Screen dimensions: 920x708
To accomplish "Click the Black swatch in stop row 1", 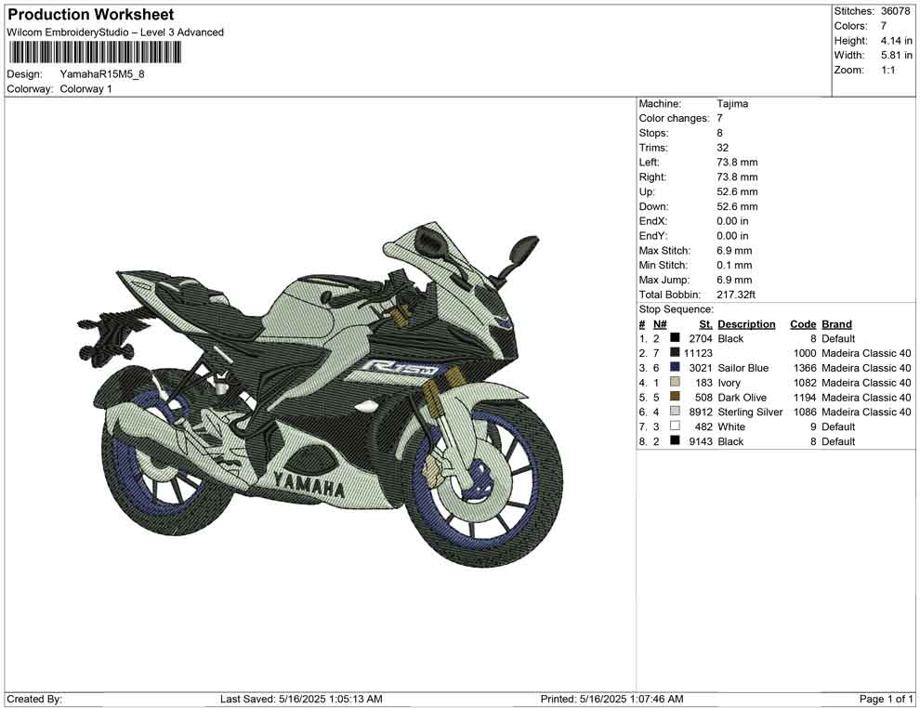I will pyautogui.click(x=676, y=339).
